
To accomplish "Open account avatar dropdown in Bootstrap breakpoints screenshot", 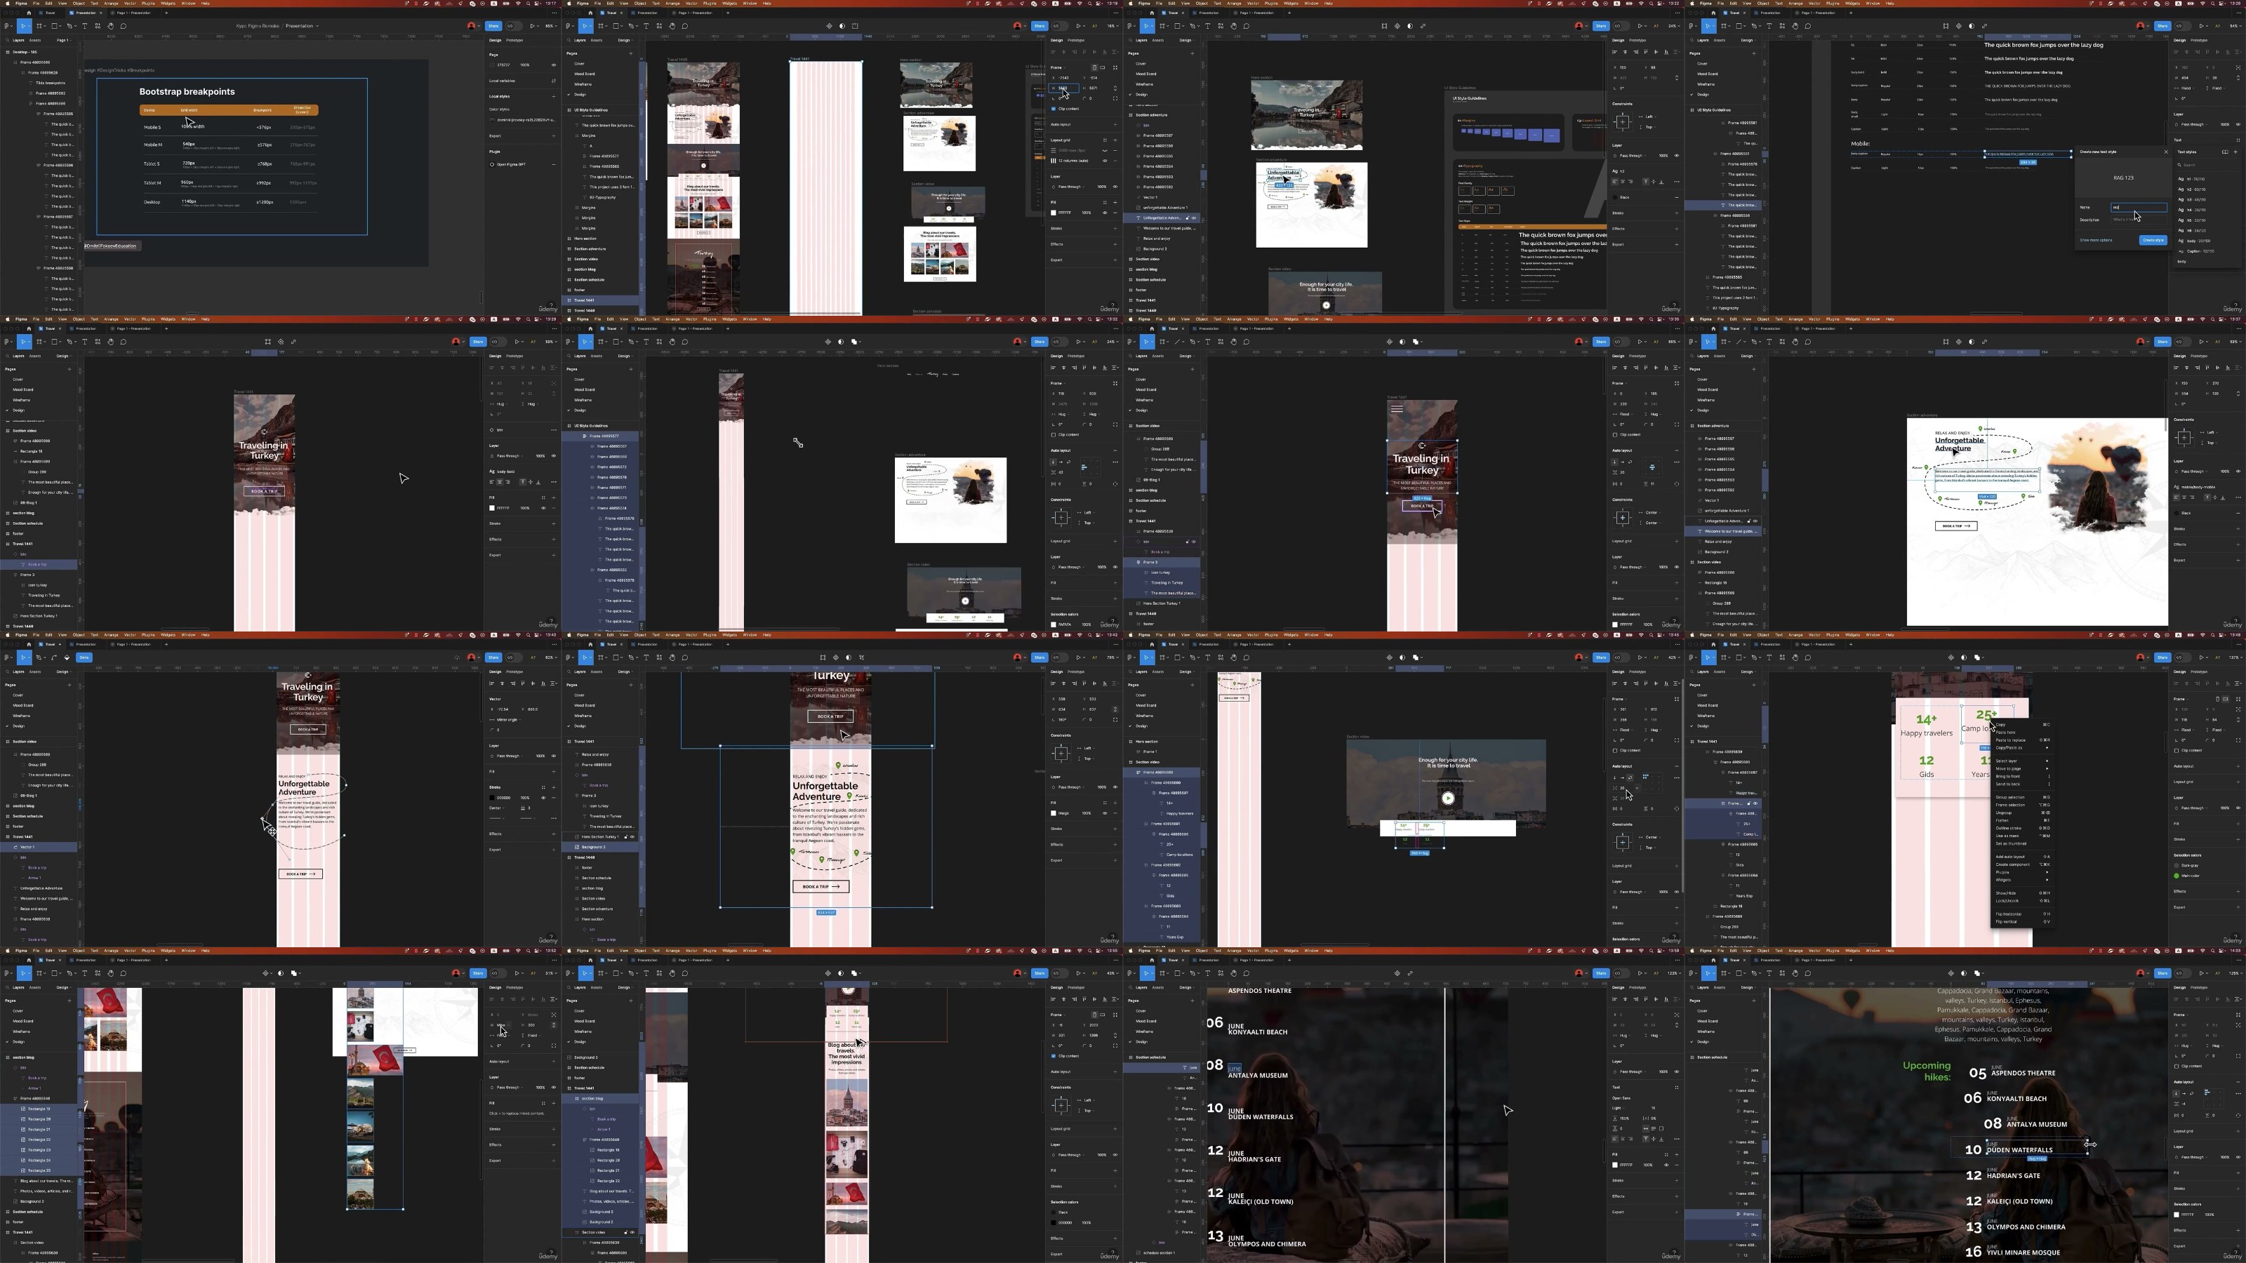I will point(474,26).
